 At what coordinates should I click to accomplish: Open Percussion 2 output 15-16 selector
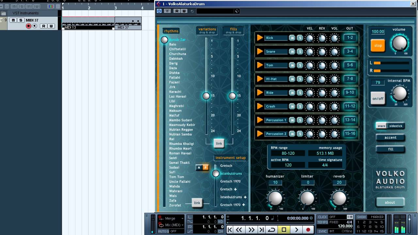(350, 133)
